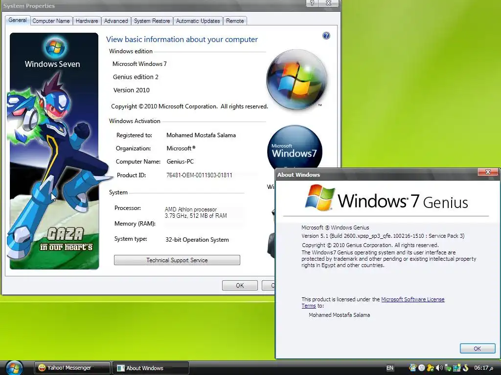
Task: Click the Version 5.1 build line
Action: point(383,236)
